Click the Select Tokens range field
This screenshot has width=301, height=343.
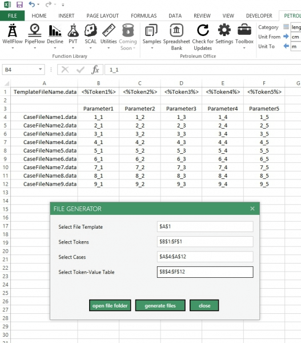205,241
